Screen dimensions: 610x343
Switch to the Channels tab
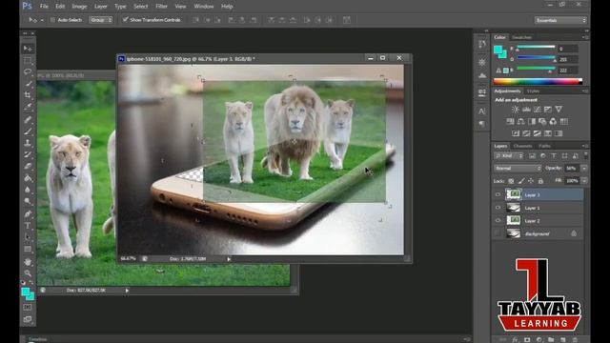[x=522, y=146]
